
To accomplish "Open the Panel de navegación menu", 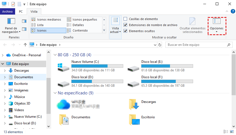I will 11,30.
